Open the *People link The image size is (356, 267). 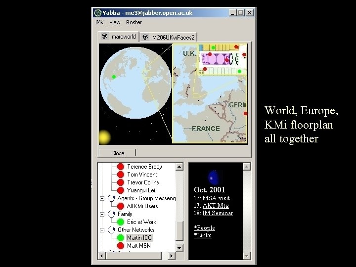[204, 228]
